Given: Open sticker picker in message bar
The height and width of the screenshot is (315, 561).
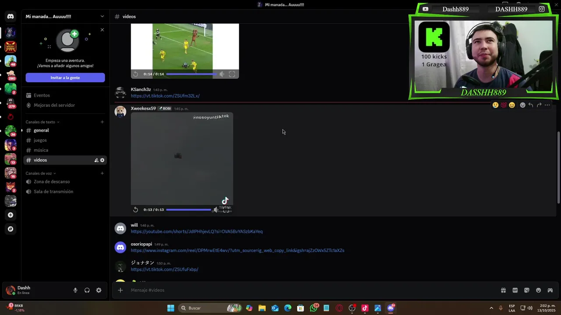Looking at the screenshot, I should click(x=527, y=290).
